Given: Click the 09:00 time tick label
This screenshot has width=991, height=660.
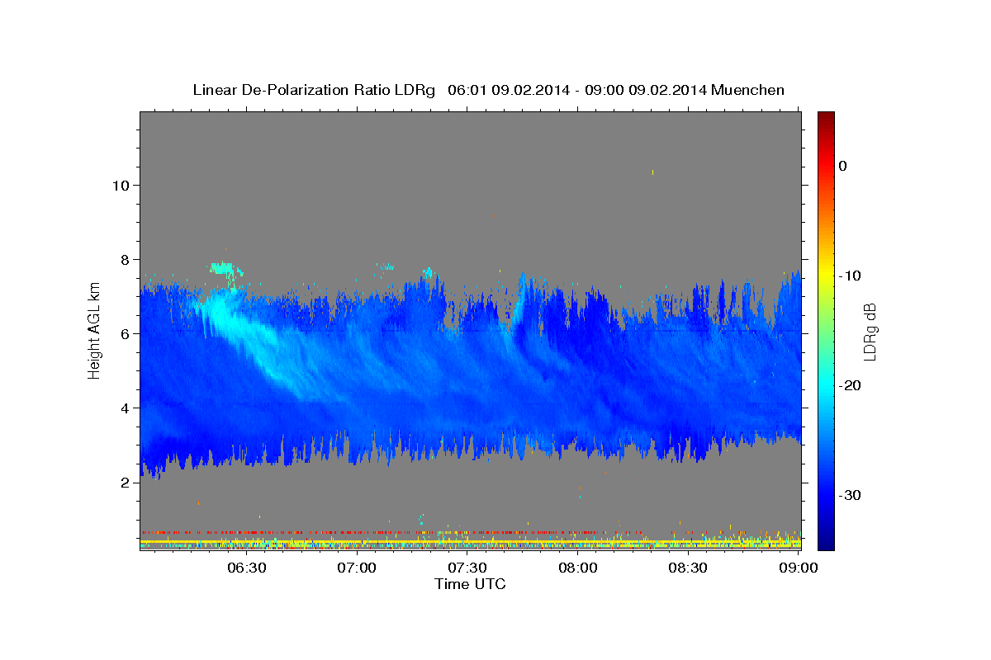Looking at the screenshot, I should [x=799, y=568].
